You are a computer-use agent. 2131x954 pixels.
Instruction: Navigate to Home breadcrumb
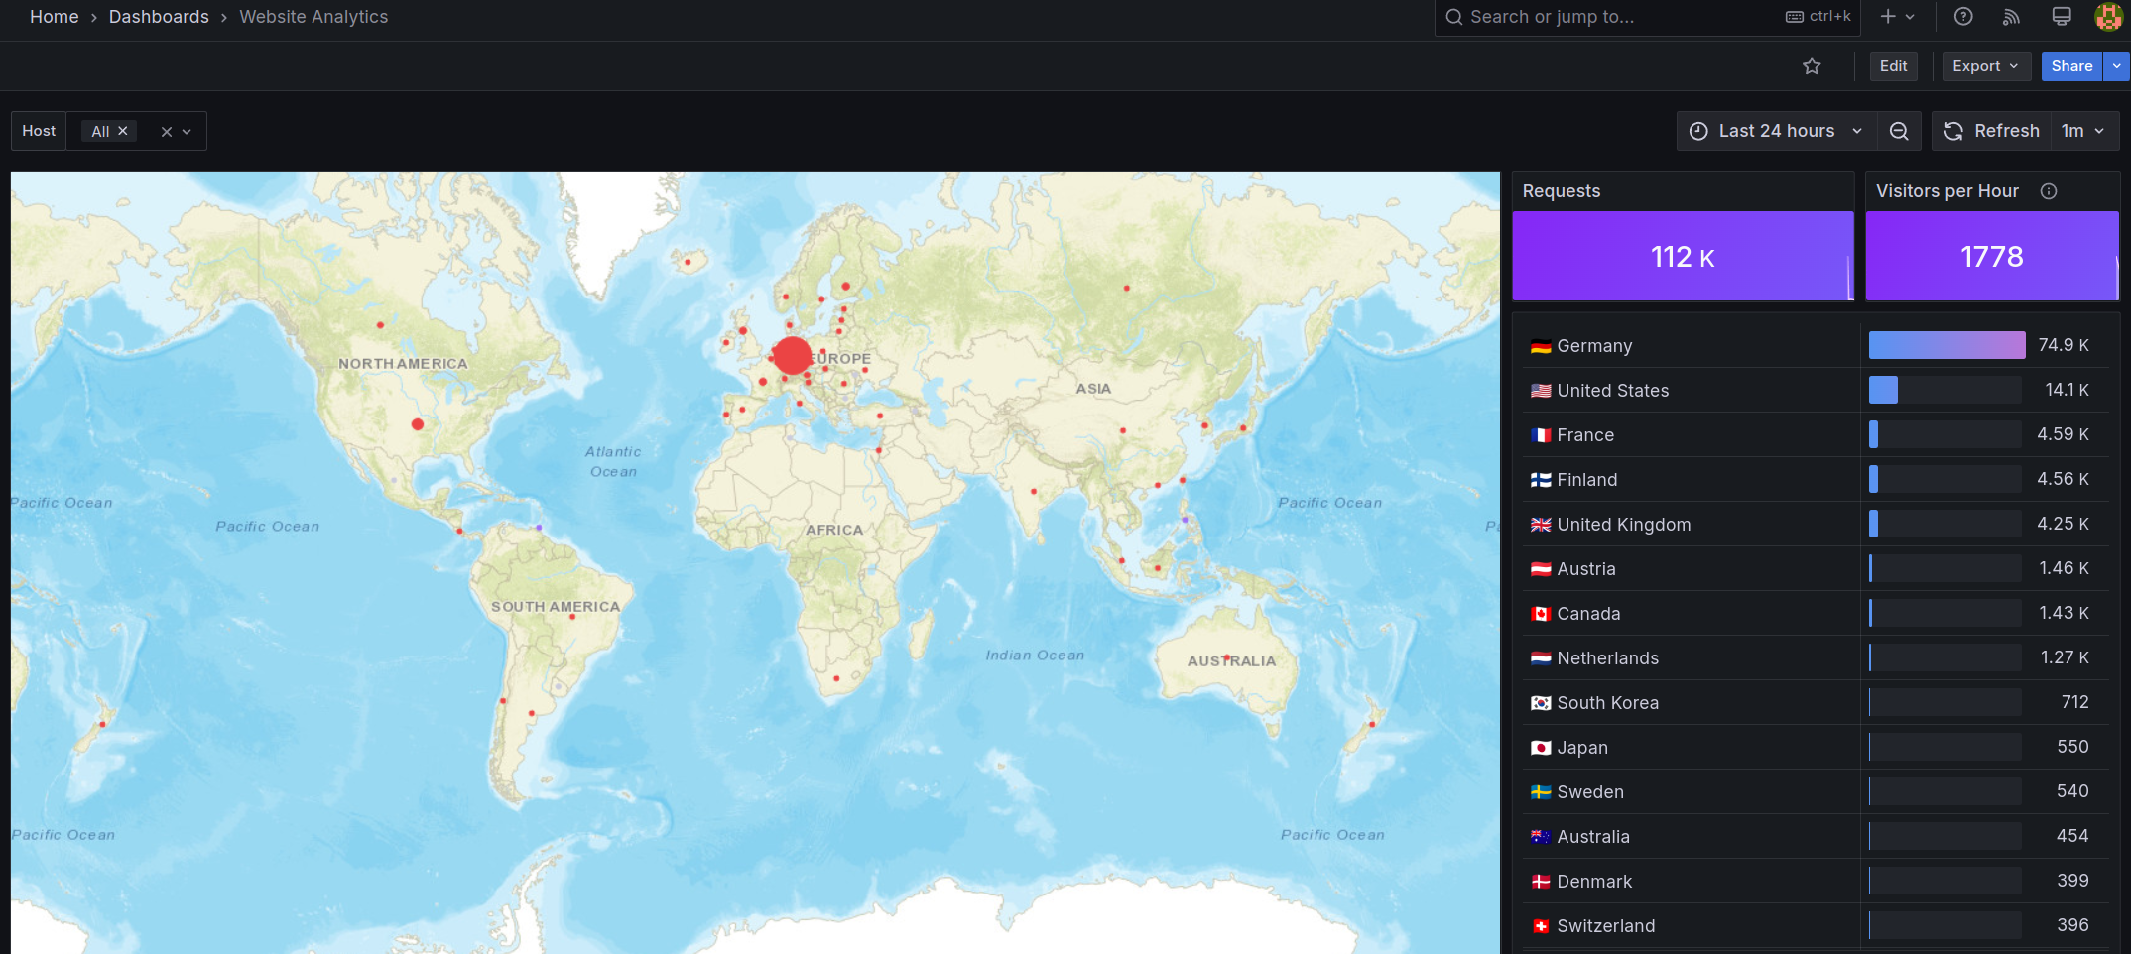pyautogui.click(x=54, y=17)
